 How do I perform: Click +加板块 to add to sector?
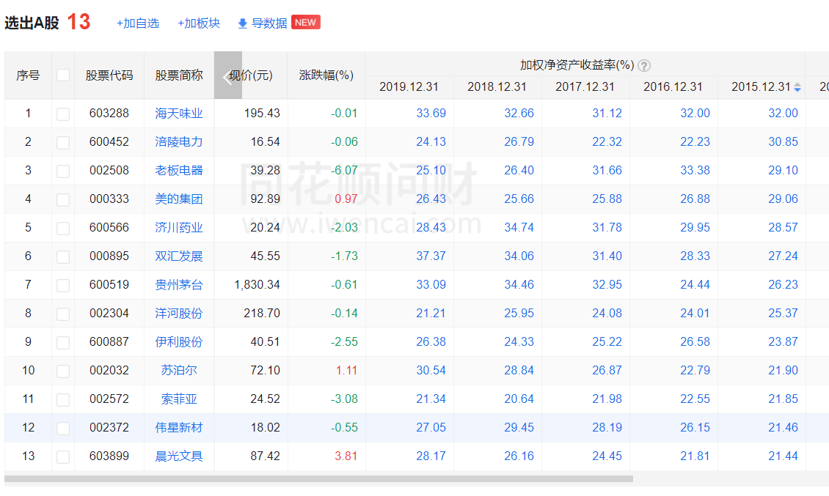coord(199,23)
